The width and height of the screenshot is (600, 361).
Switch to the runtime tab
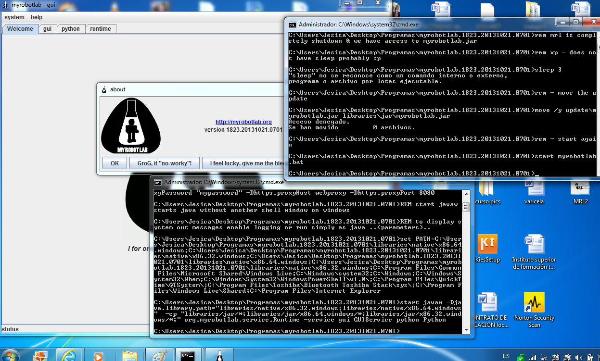point(101,29)
